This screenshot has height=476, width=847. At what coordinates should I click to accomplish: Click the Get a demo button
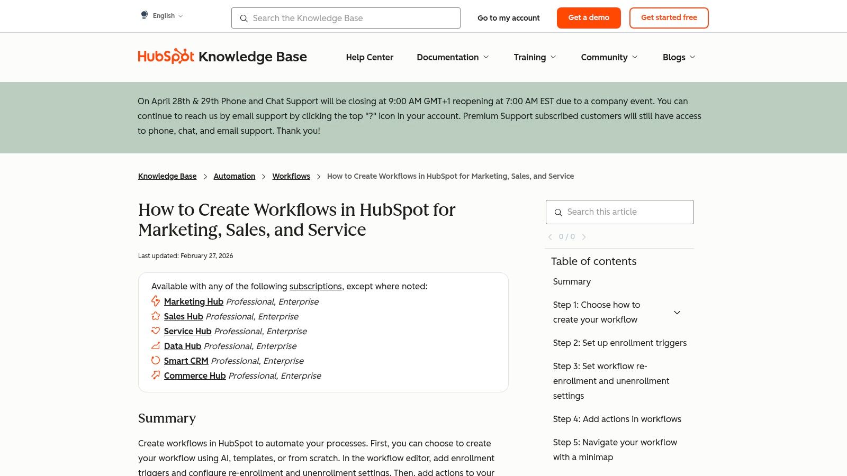[589, 18]
